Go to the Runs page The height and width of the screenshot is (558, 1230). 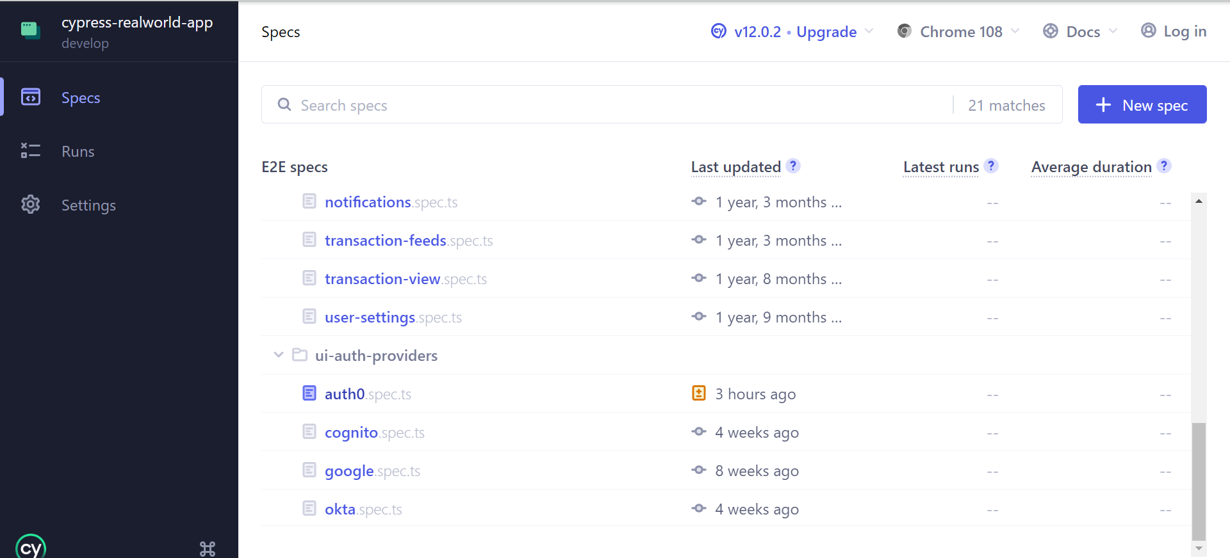(x=78, y=152)
